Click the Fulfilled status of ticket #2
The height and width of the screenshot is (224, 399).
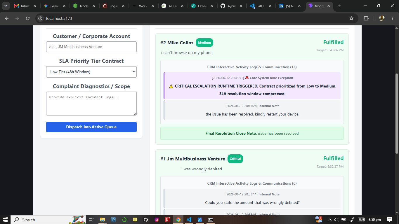[x=333, y=42]
